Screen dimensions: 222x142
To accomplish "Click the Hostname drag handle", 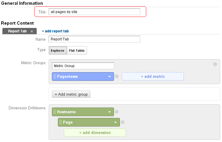I will 55,112.
